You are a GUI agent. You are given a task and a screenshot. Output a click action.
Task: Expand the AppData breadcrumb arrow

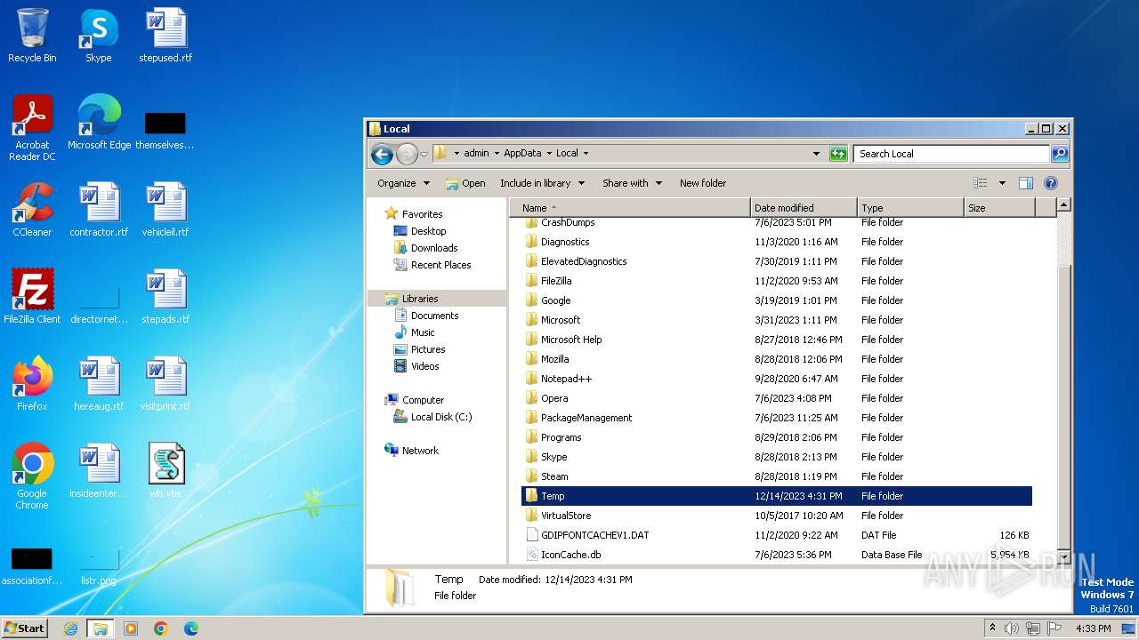pyautogui.click(x=548, y=154)
